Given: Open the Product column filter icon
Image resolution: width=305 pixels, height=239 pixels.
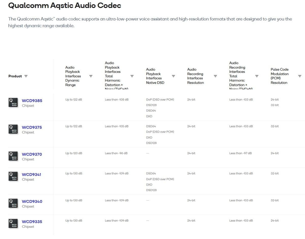Looking at the screenshot, I should [x=26, y=76].
